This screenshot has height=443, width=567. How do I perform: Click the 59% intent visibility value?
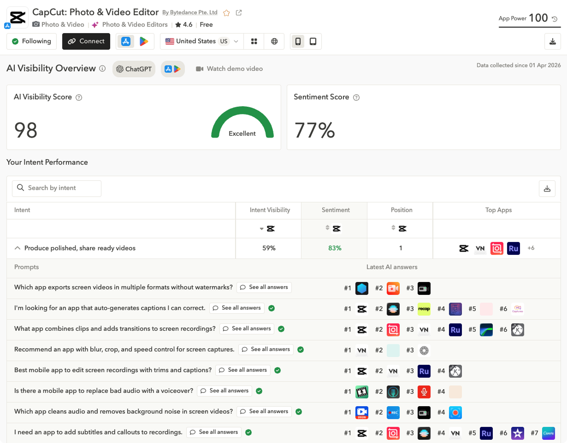(269, 248)
